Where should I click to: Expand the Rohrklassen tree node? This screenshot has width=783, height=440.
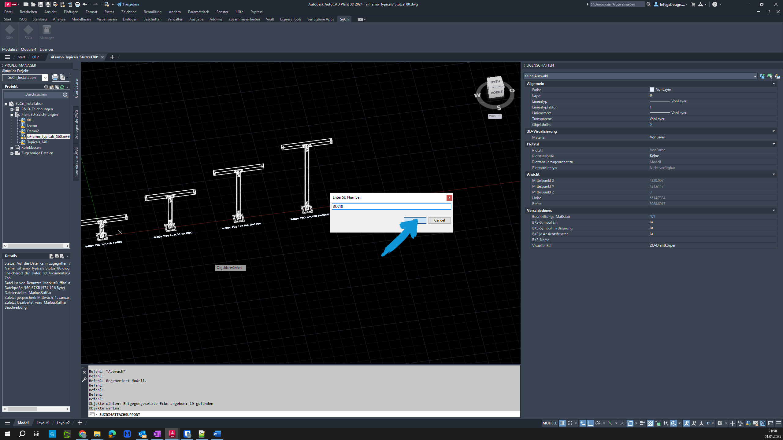12,148
